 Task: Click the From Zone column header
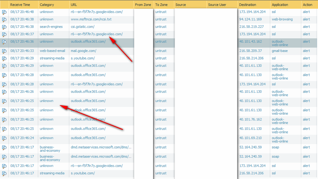click(x=143, y=5)
